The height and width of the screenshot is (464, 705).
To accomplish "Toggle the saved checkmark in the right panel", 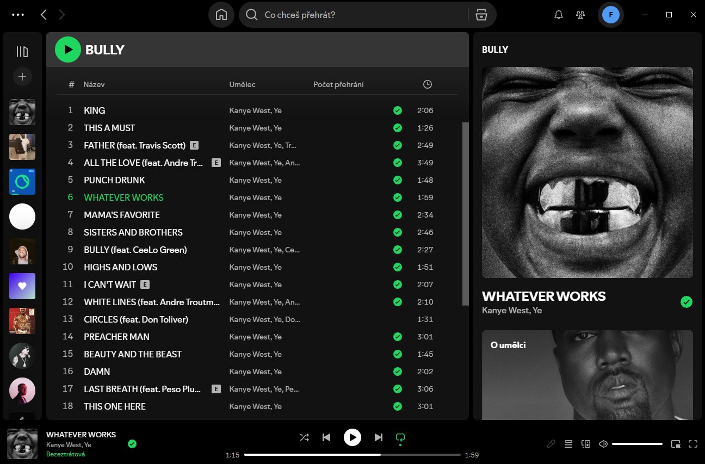I will click(x=687, y=302).
